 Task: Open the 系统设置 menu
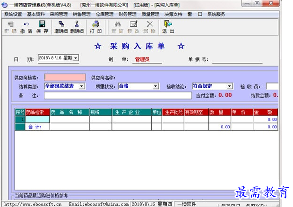coord(13,14)
